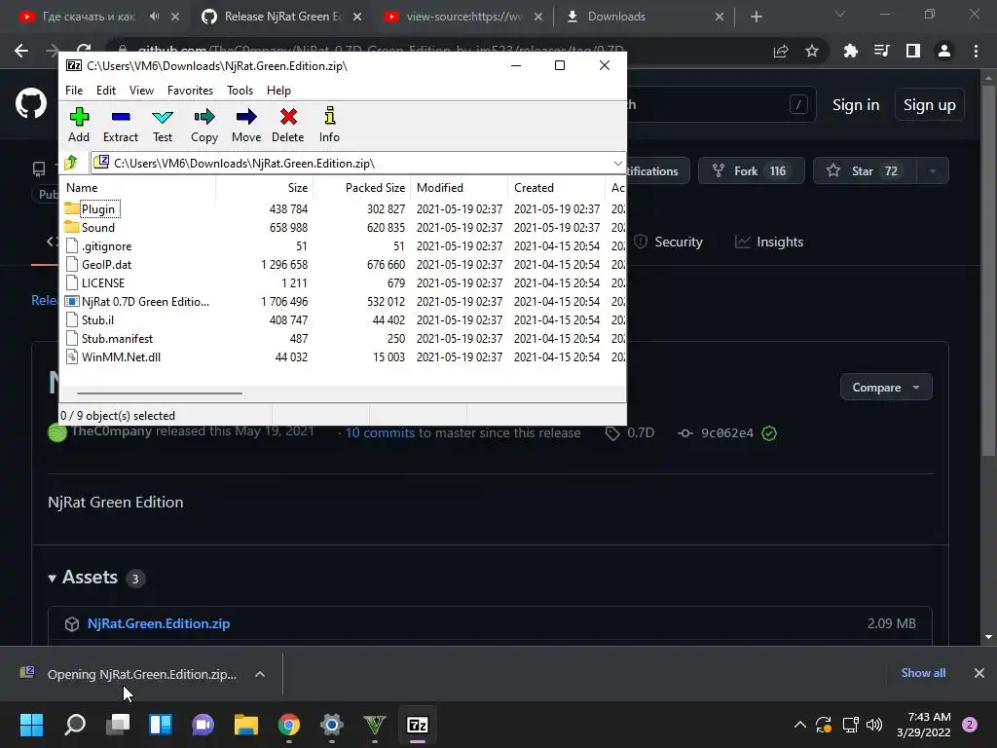
Task: Run Test on the archive
Action: (163, 125)
